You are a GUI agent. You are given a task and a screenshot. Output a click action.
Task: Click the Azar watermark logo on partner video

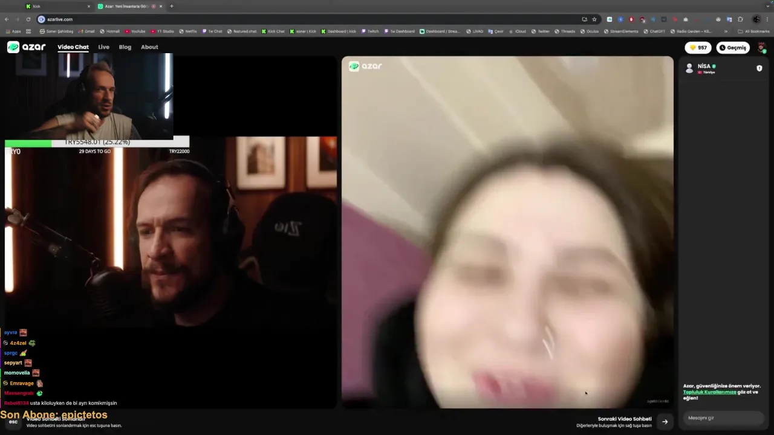coord(365,66)
